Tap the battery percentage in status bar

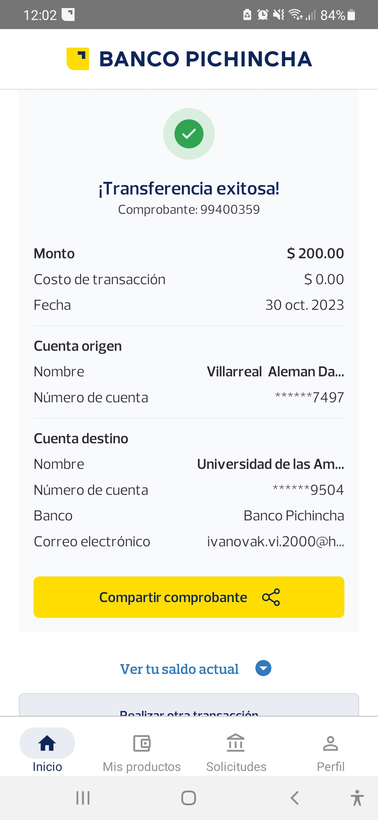pyautogui.click(x=332, y=15)
